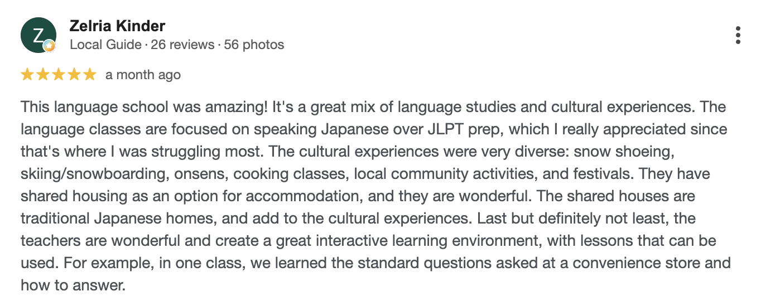780x301 pixels.
Task: Open Zelria Kinder's profile name link
Action: click(x=117, y=26)
